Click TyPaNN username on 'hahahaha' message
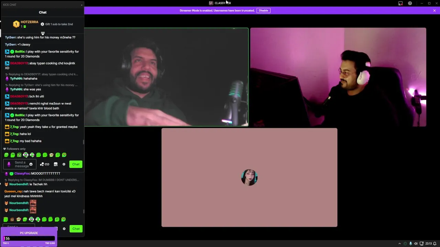This screenshot has width=440, height=247. [16, 79]
